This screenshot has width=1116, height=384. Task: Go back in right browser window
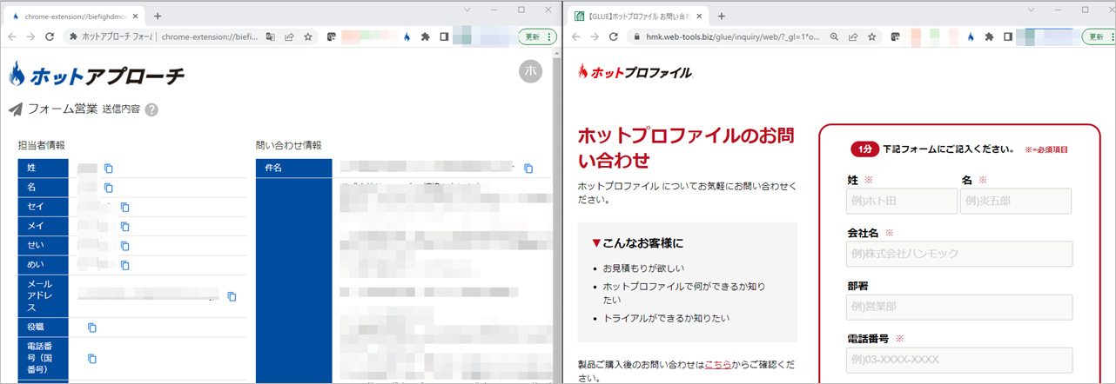(x=575, y=37)
